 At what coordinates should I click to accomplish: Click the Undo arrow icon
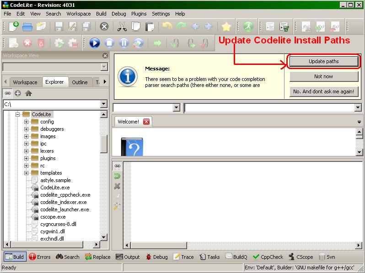tap(167, 26)
